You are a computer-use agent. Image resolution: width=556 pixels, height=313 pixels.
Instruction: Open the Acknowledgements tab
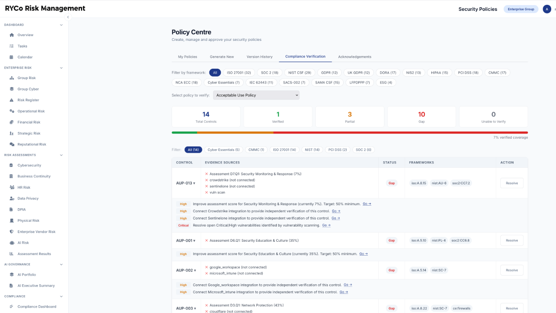[354, 57]
